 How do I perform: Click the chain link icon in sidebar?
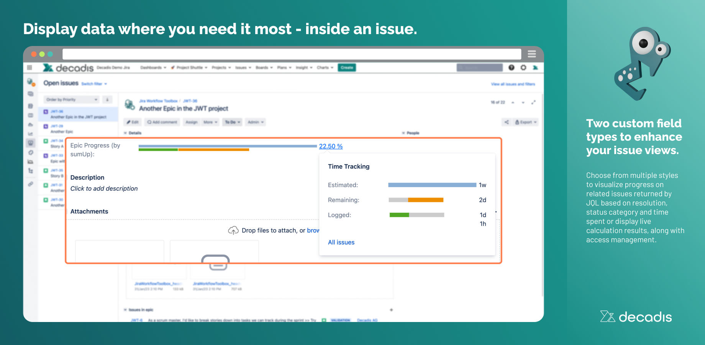[31, 184]
